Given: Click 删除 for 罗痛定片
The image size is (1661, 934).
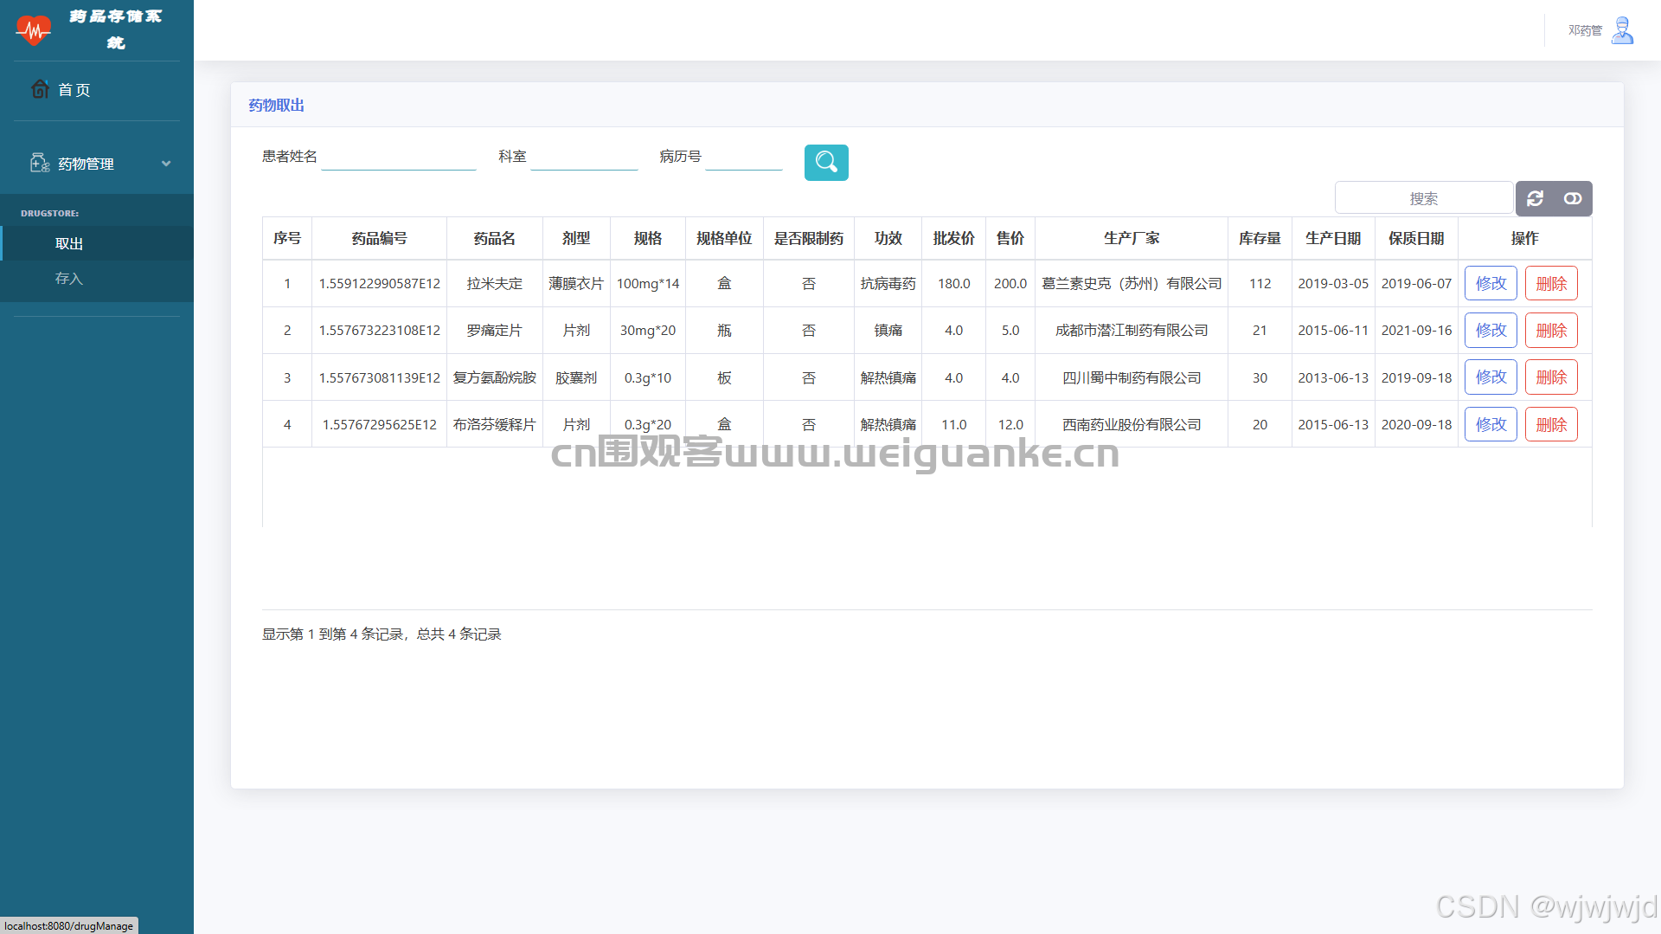Looking at the screenshot, I should [1551, 330].
